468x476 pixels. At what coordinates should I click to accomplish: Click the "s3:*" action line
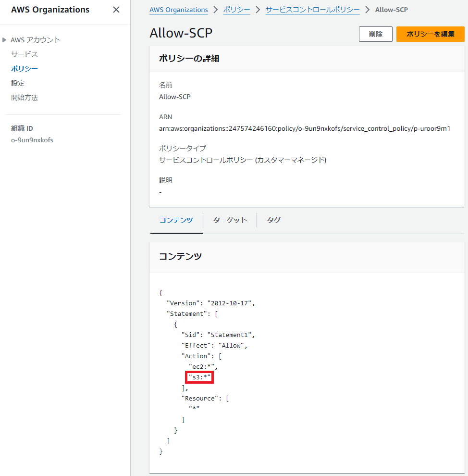[199, 377]
